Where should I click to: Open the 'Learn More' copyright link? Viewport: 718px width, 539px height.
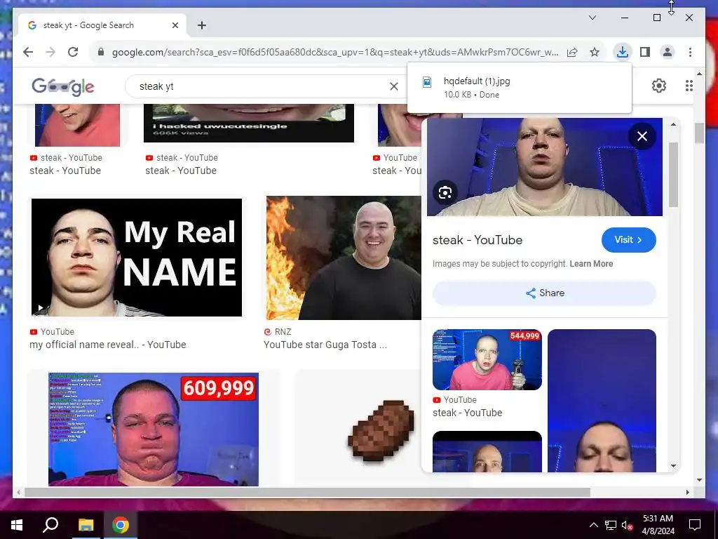(x=591, y=264)
